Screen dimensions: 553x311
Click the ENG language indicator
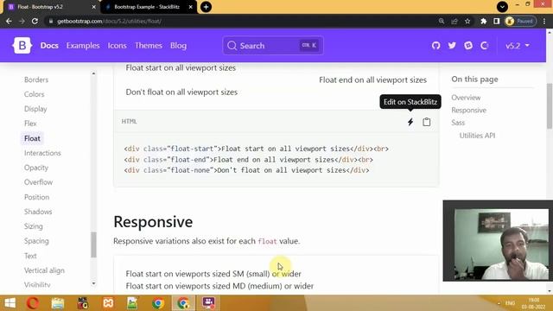tap(510, 303)
